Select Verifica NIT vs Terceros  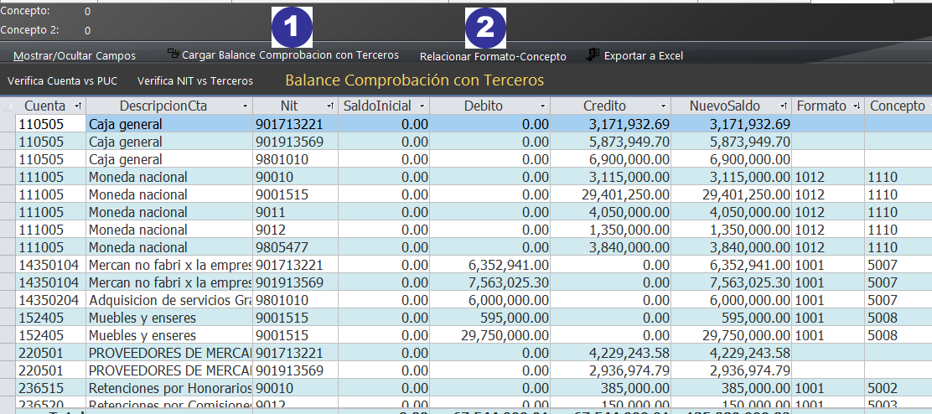pyautogui.click(x=194, y=81)
